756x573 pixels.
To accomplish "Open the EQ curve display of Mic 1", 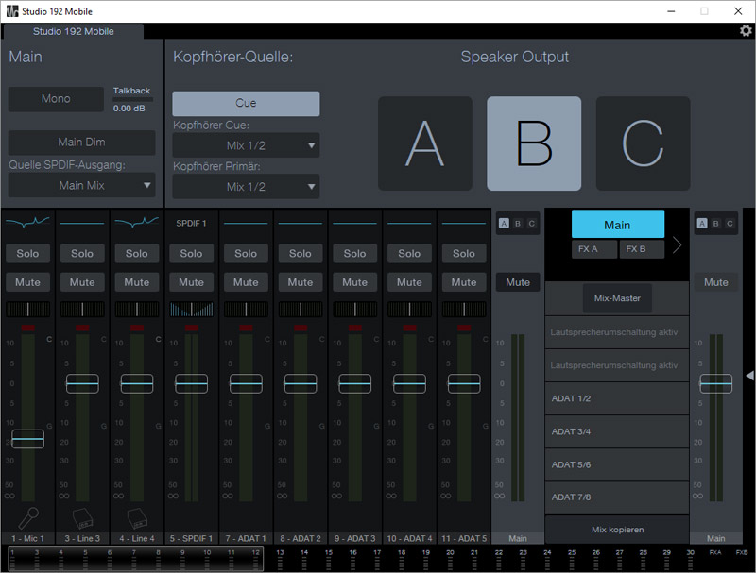I will pos(27,223).
